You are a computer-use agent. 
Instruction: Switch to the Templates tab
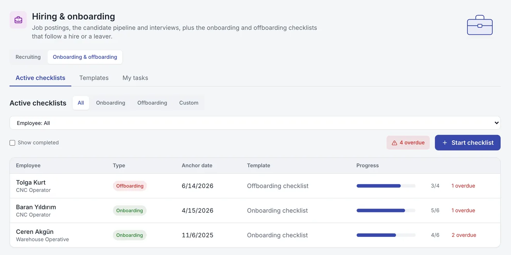pyautogui.click(x=94, y=78)
